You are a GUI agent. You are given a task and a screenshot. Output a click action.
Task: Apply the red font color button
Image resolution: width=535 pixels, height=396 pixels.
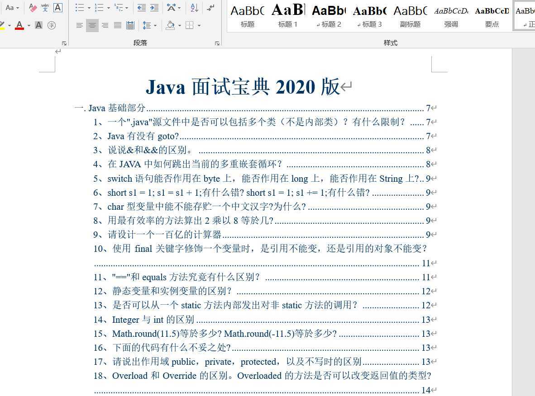coord(19,25)
